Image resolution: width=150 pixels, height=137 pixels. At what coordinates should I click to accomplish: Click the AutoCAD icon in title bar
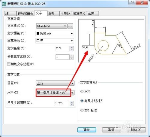pyautogui.click(x=4, y=4)
